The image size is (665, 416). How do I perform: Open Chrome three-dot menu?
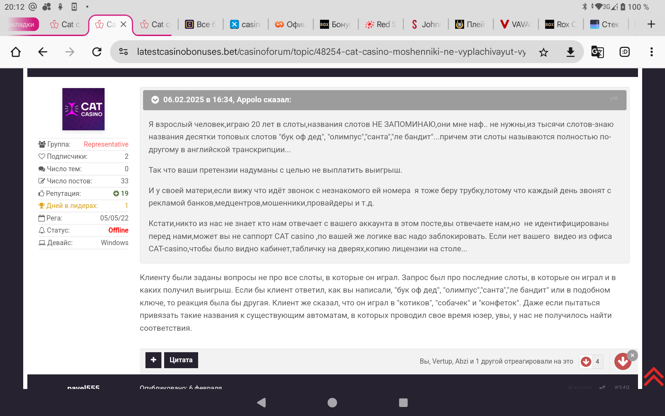click(651, 52)
